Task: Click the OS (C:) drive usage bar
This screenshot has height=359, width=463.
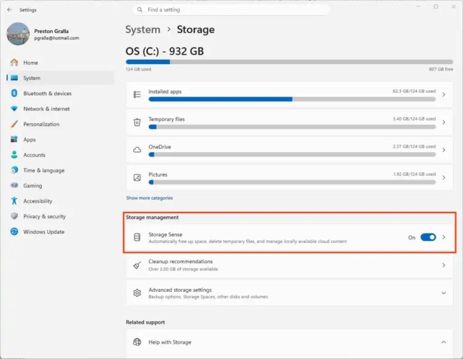Action: (290, 62)
